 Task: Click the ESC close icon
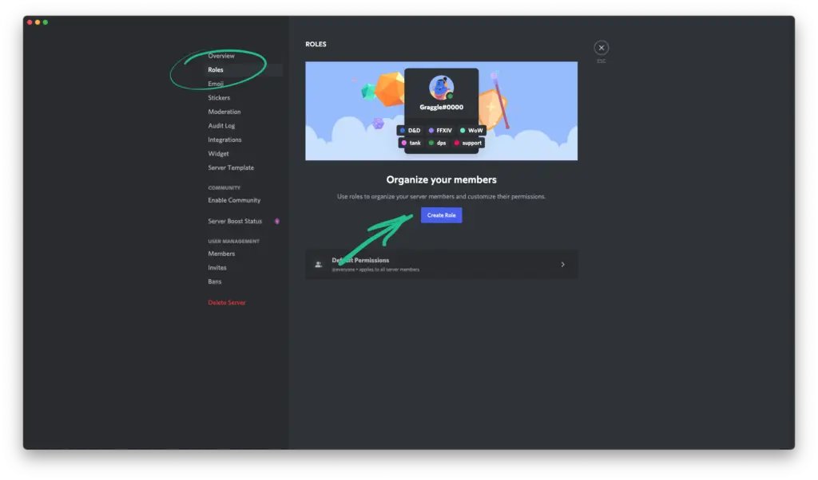pyautogui.click(x=602, y=48)
